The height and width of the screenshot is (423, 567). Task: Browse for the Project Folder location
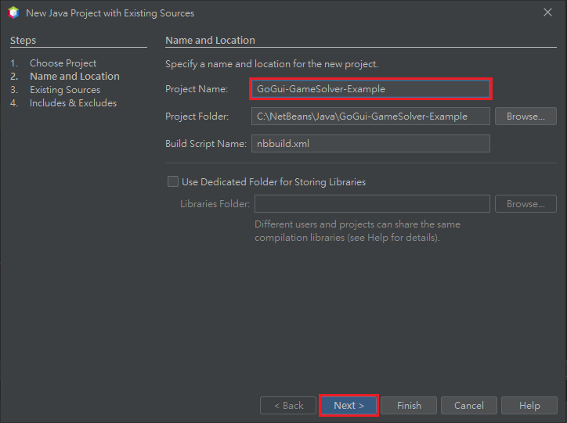(525, 117)
